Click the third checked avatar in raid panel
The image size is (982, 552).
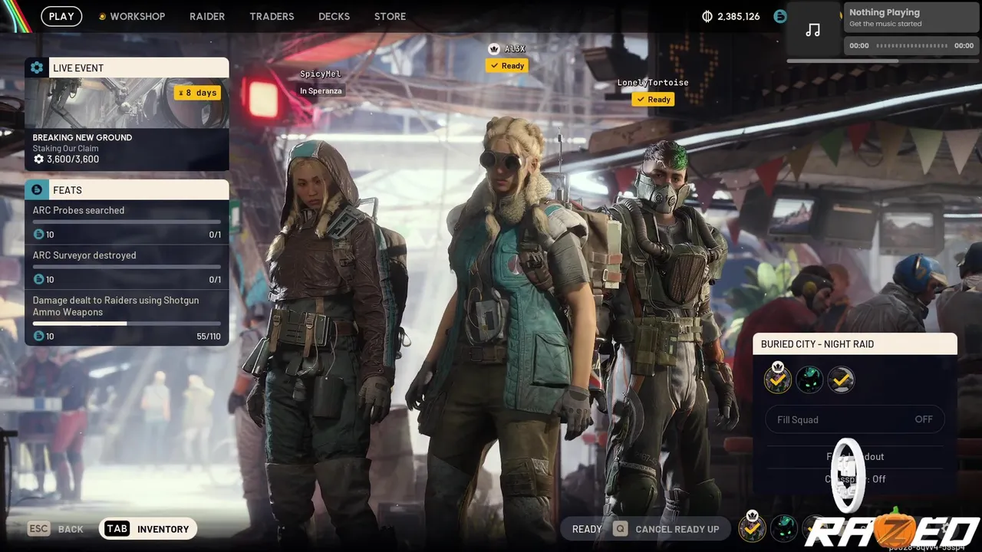(842, 379)
